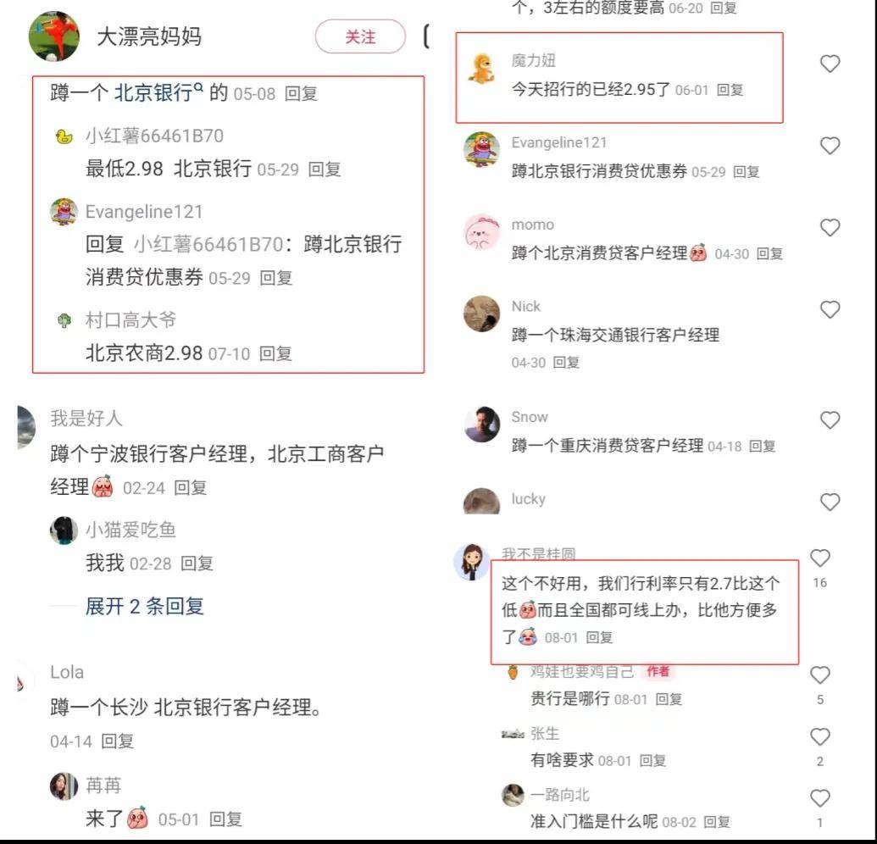Like lucky's comment

click(830, 502)
